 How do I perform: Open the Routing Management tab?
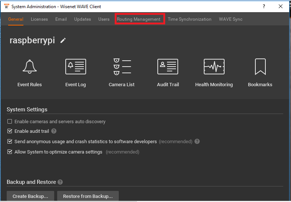click(139, 19)
